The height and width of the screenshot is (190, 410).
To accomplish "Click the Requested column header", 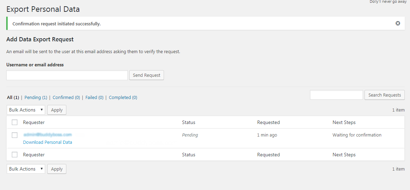I will 268,122.
